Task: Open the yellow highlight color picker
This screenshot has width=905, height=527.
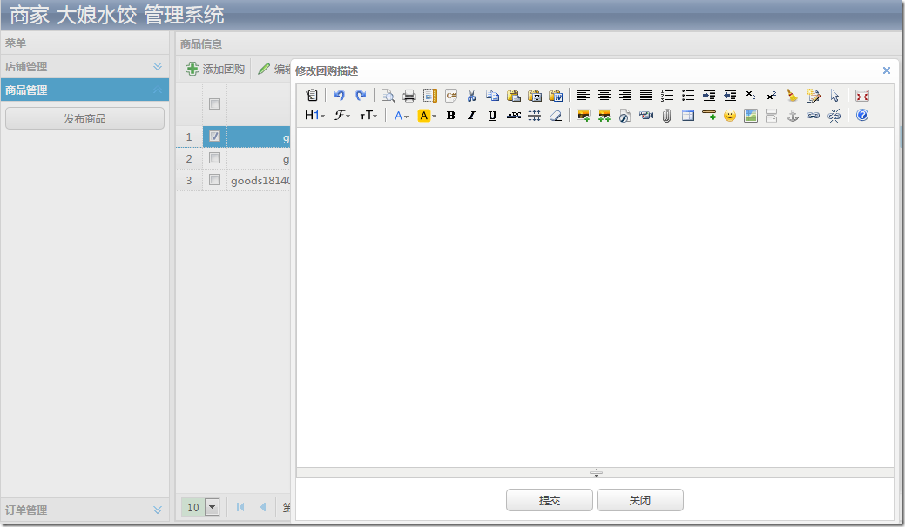Action: [x=427, y=115]
